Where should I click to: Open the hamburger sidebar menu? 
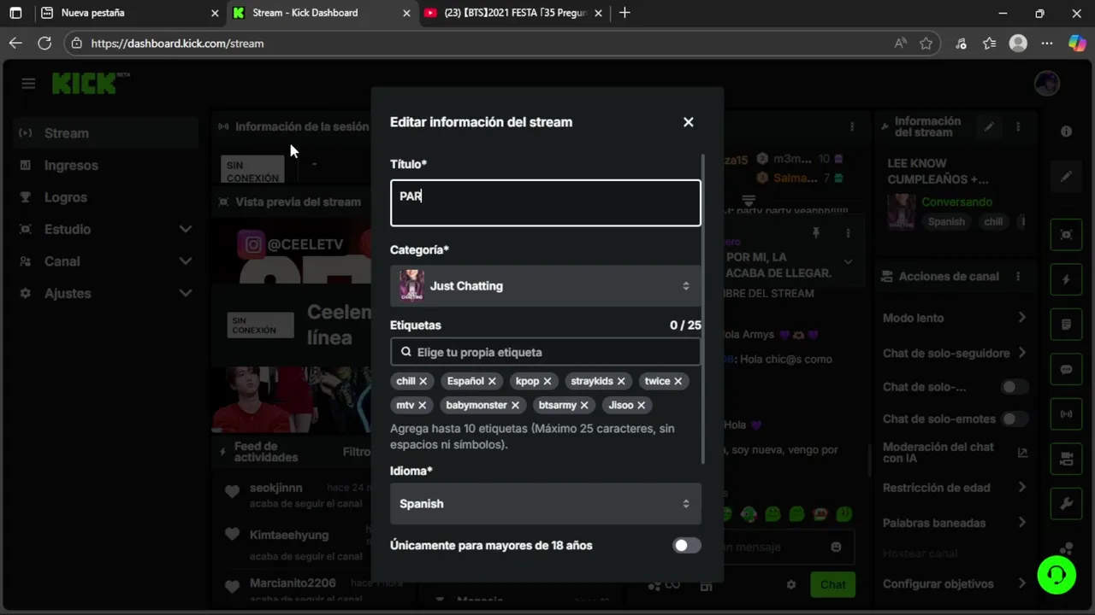[x=28, y=83]
